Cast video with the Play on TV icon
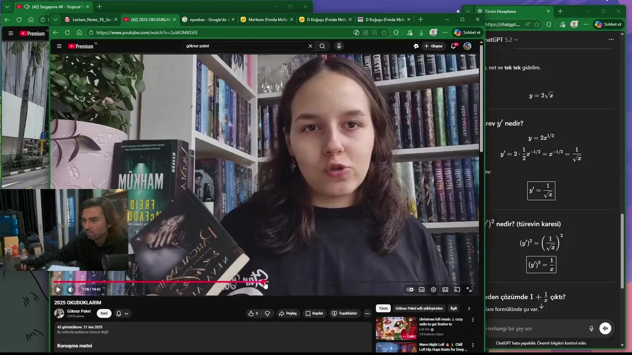Image resolution: width=632 pixels, height=355 pixels. [457, 289]
